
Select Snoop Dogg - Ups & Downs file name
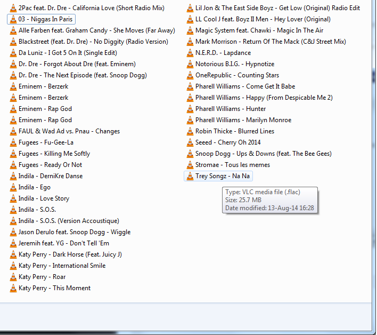[263, 154]
